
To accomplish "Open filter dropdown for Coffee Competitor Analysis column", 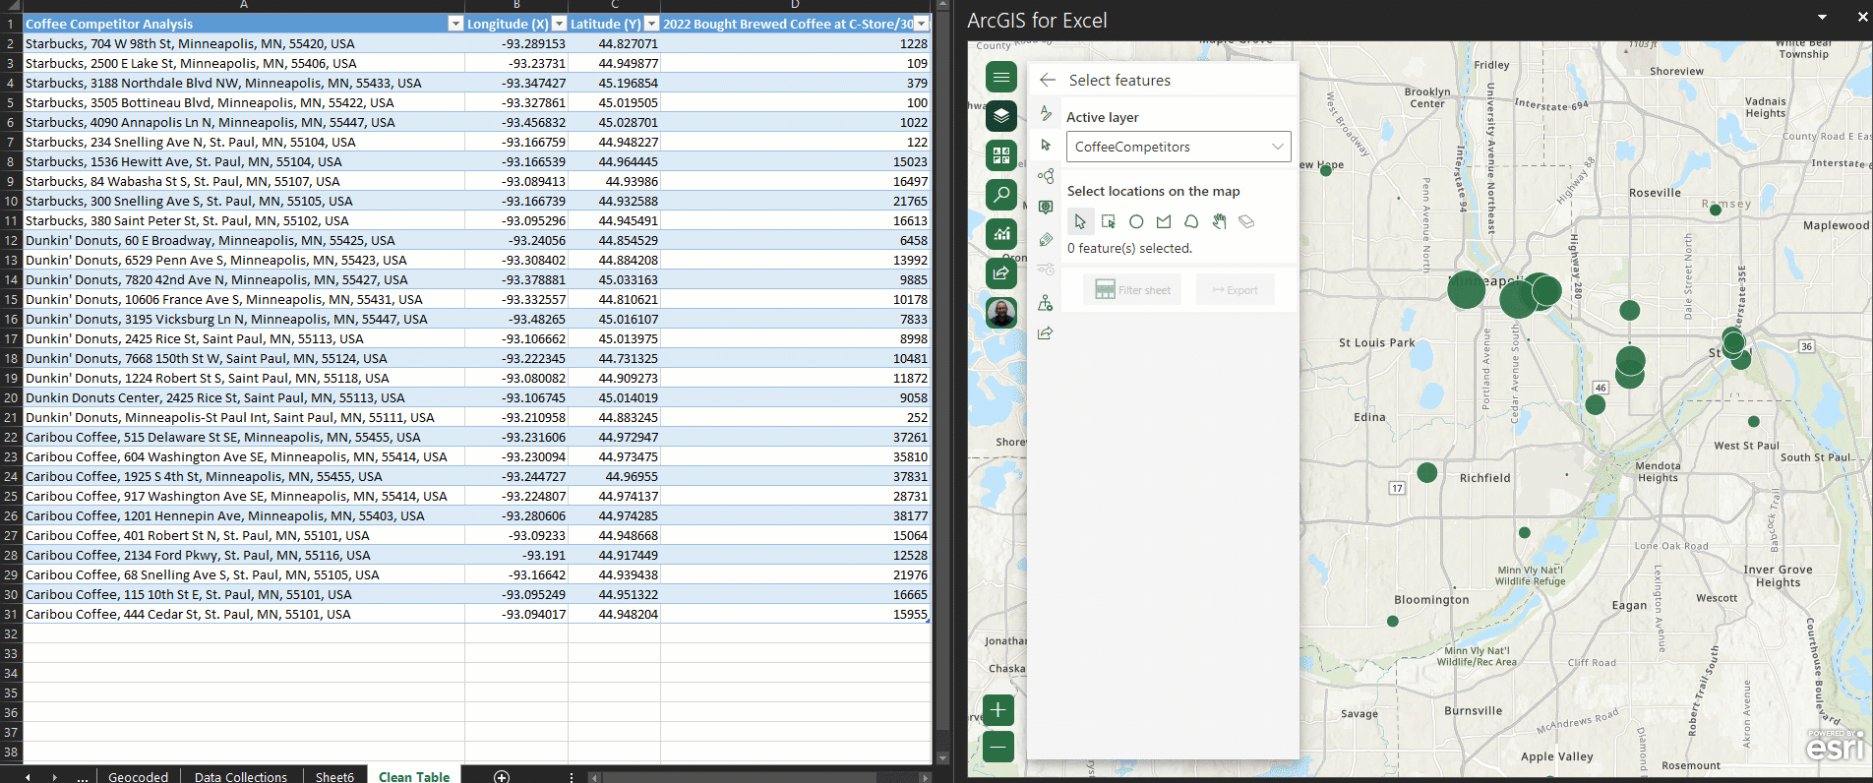I will tap(455, 24).
